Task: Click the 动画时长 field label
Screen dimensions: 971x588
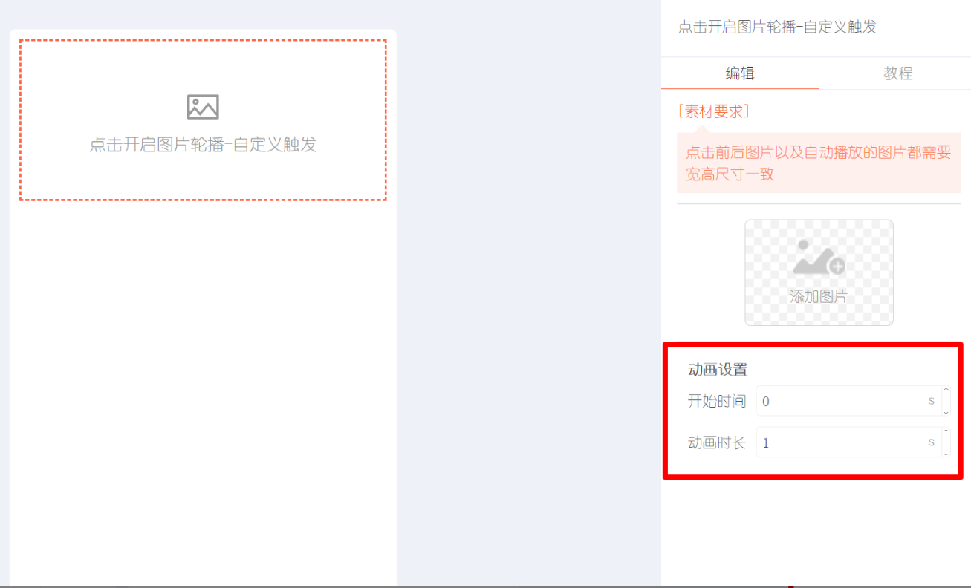Action: point(717,443)
